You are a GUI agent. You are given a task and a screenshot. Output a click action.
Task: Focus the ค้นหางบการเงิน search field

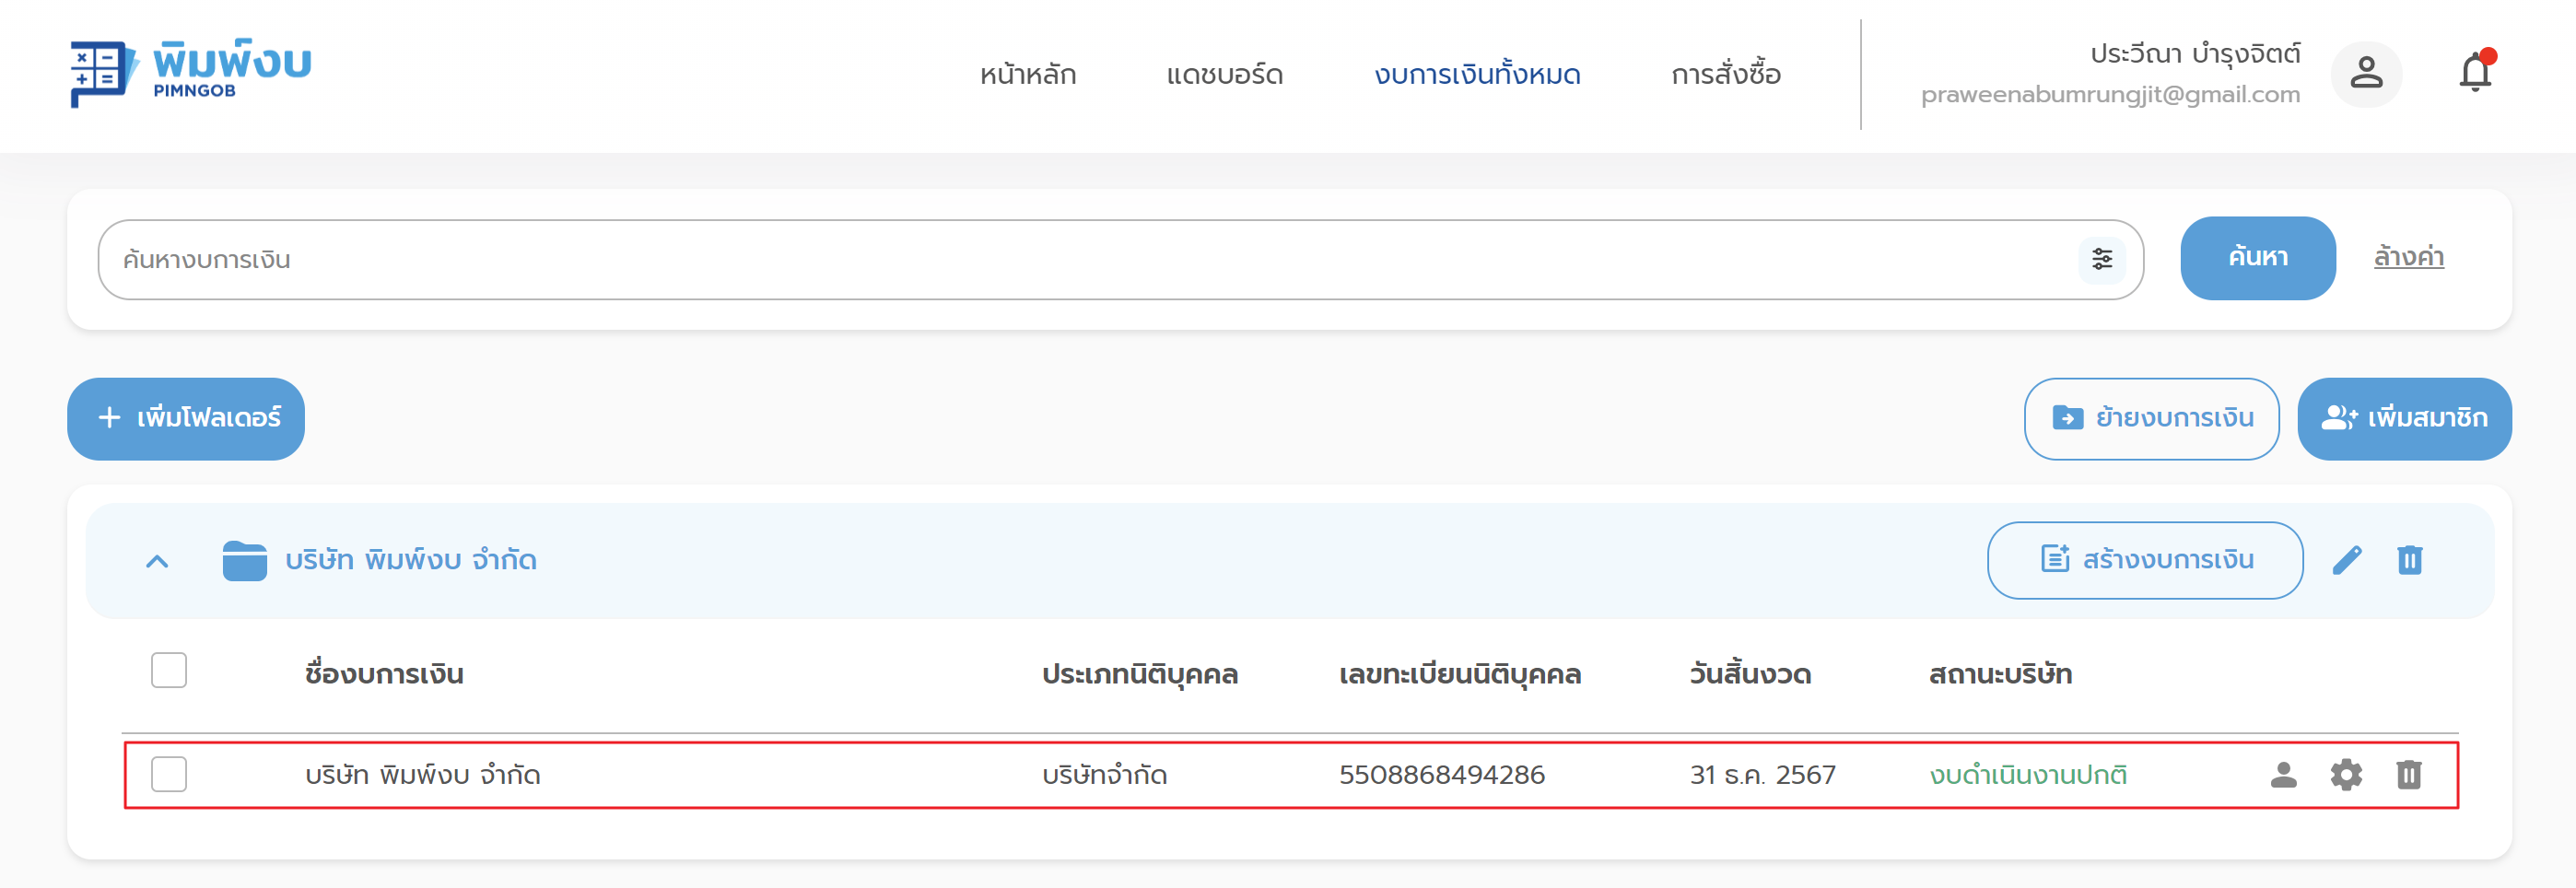[x=1080, y=260]
